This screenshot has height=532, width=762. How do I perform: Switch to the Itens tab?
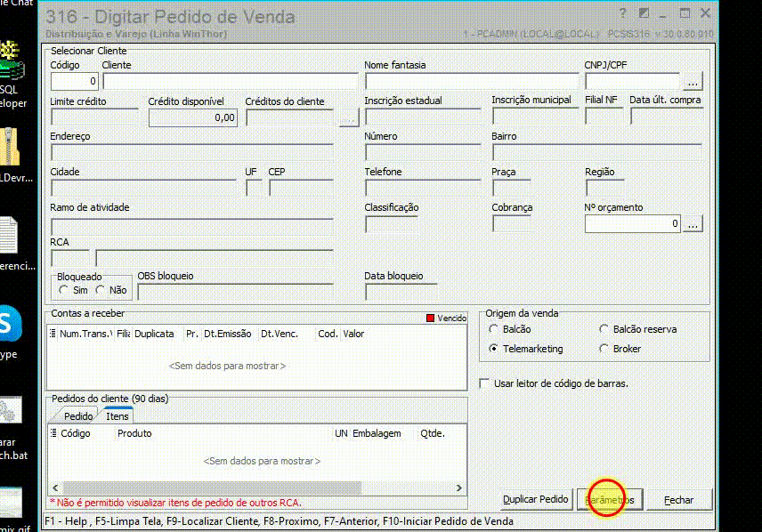click(x=118, y=415)
